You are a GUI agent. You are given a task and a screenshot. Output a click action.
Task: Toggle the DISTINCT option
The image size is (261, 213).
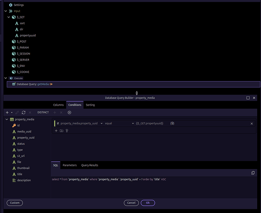tap(43, 112)
